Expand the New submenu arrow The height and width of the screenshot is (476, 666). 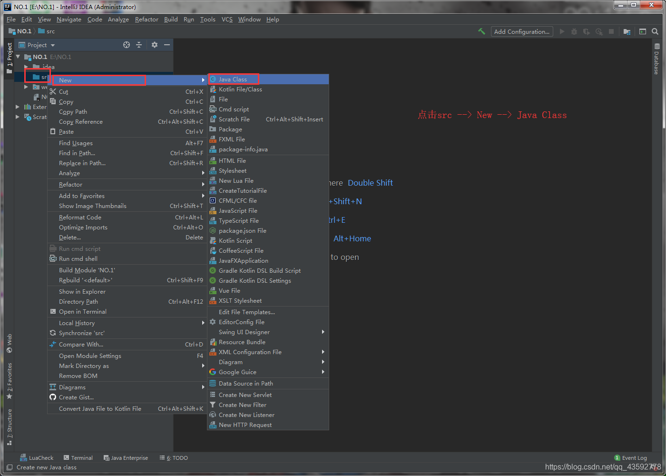point(203,80)
